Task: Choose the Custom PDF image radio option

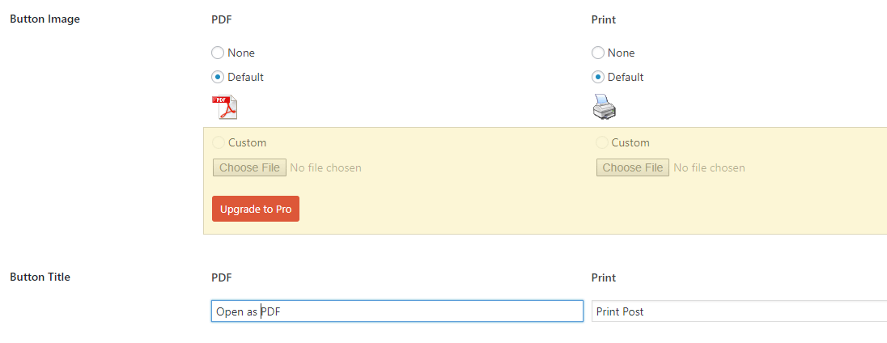Action: pos(218,142)
